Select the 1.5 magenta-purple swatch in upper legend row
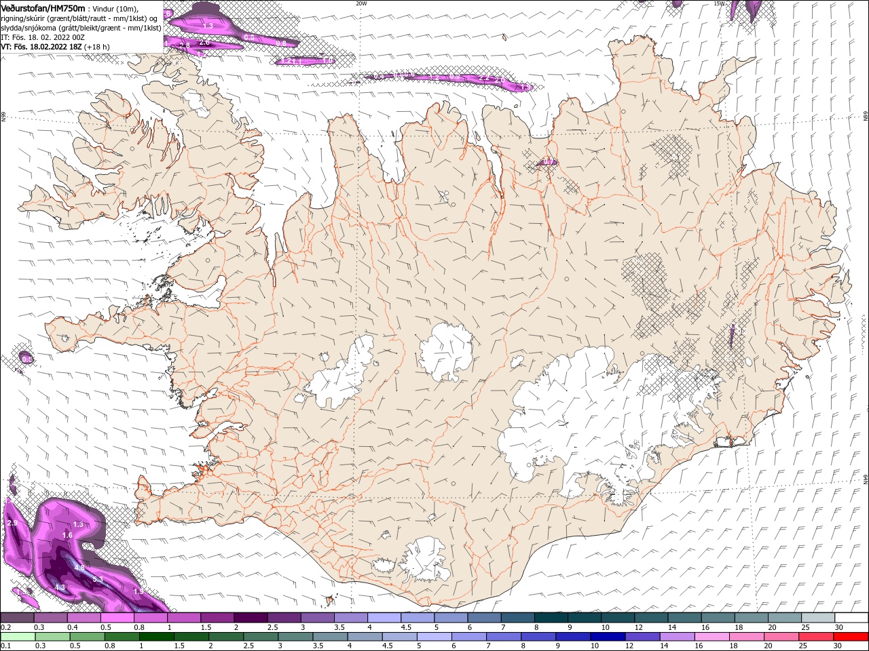 217,618
